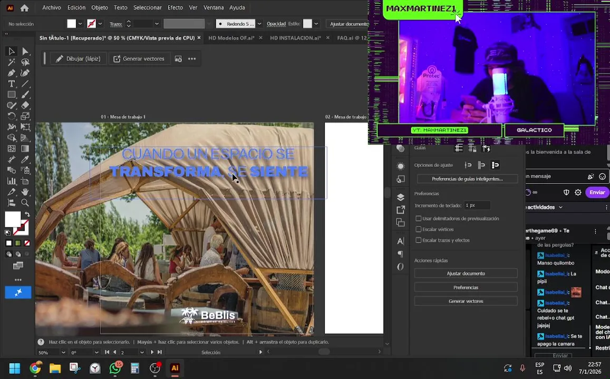
Task: Open Preferencias de guías inteligentes
Action: click(x=467, y=179)
